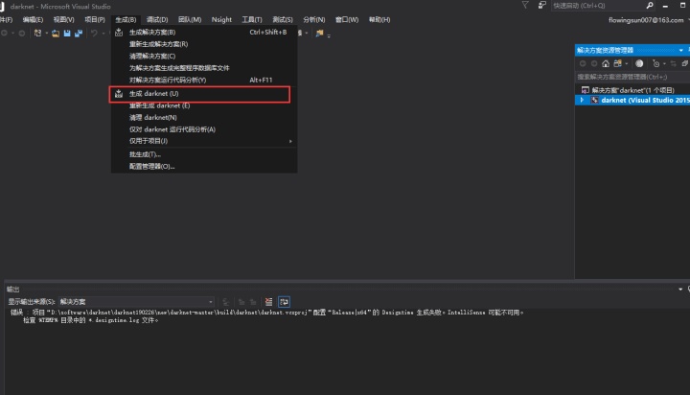
Task: Open the 分析(N) menu
Action: pyautogui.click(x=313, y=19)
